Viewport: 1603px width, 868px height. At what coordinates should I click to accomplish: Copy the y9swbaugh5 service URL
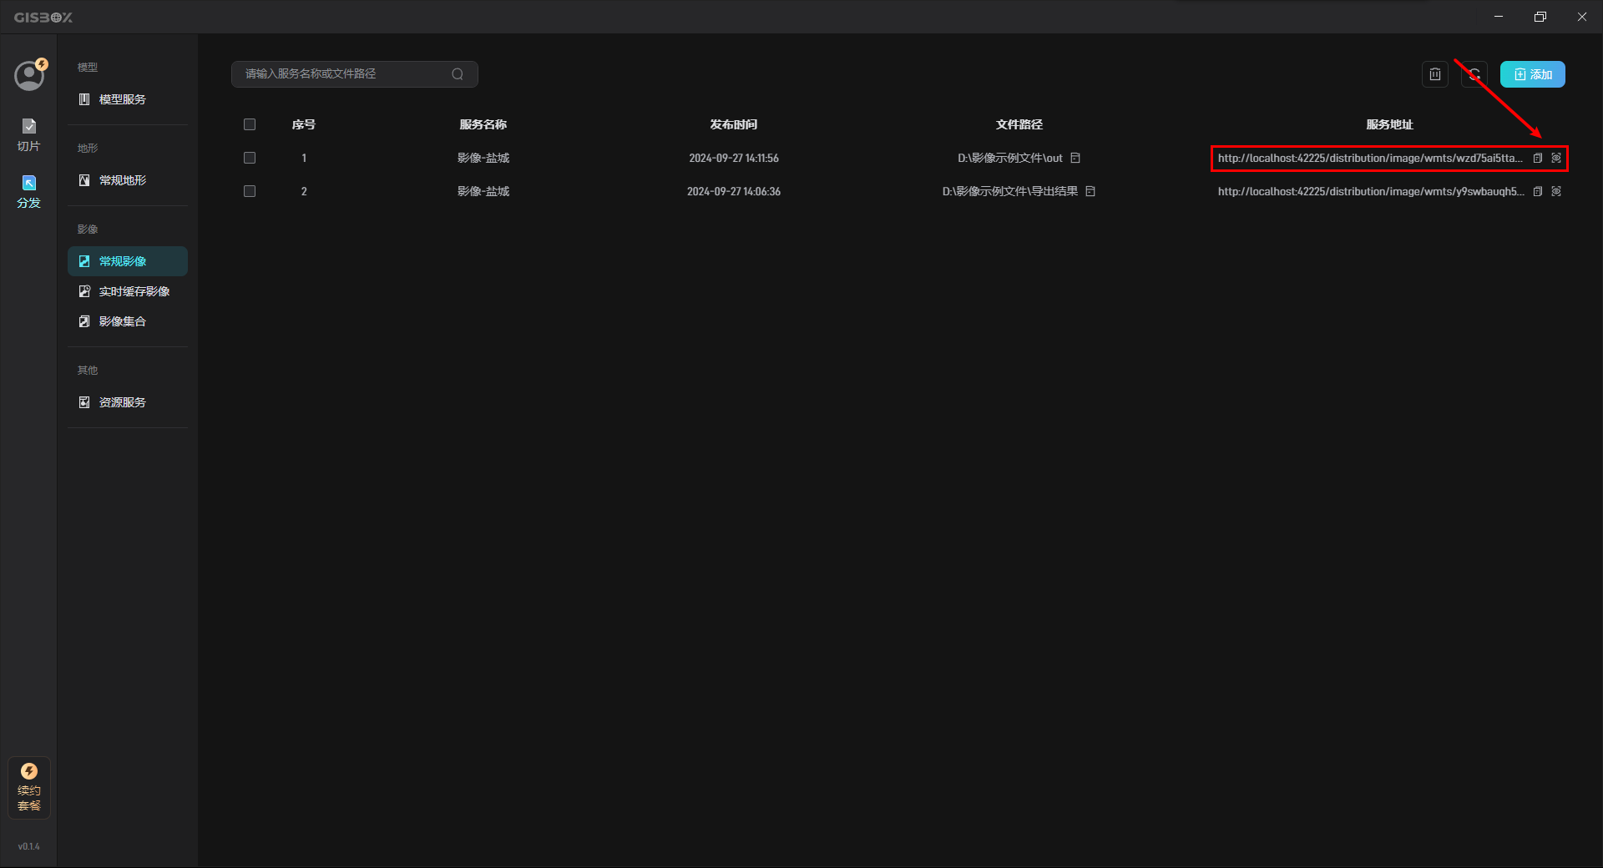(1537, 191)
